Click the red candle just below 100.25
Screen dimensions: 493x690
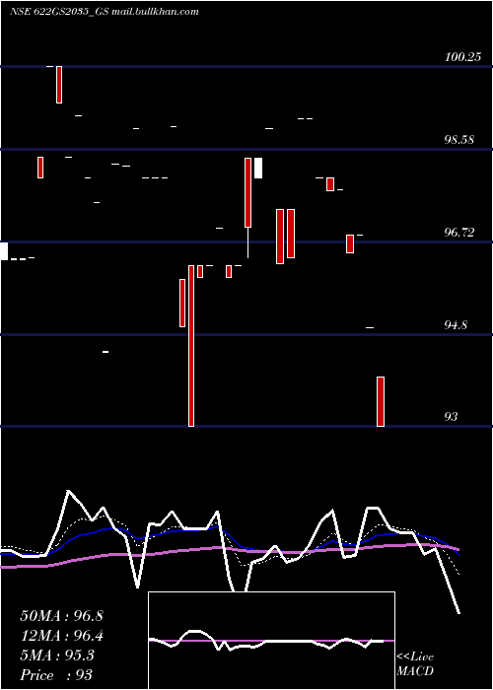[x=59, y=85]
